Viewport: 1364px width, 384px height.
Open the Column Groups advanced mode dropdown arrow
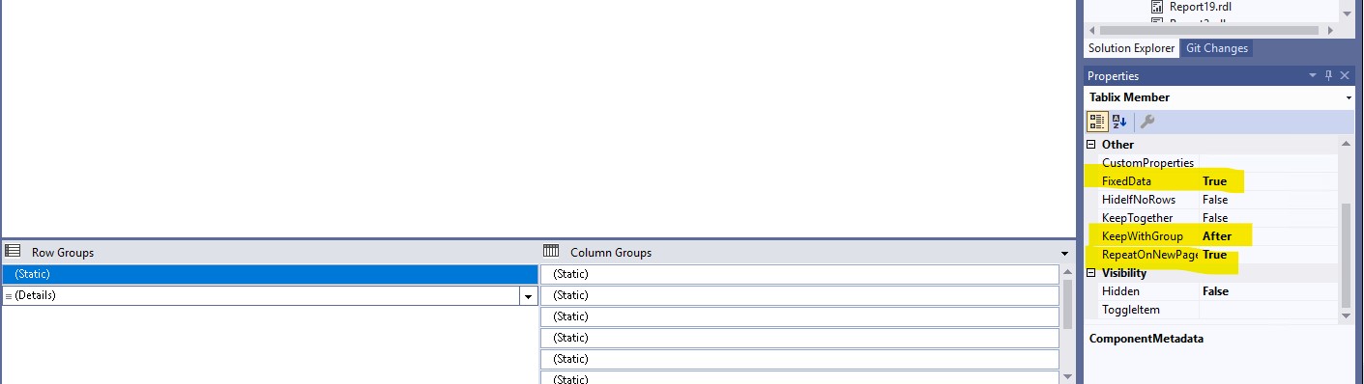tap(1065, 254)
